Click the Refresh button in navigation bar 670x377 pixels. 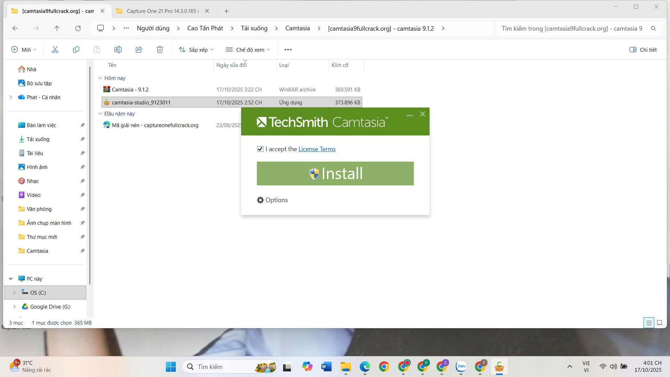tap(78, 28)
